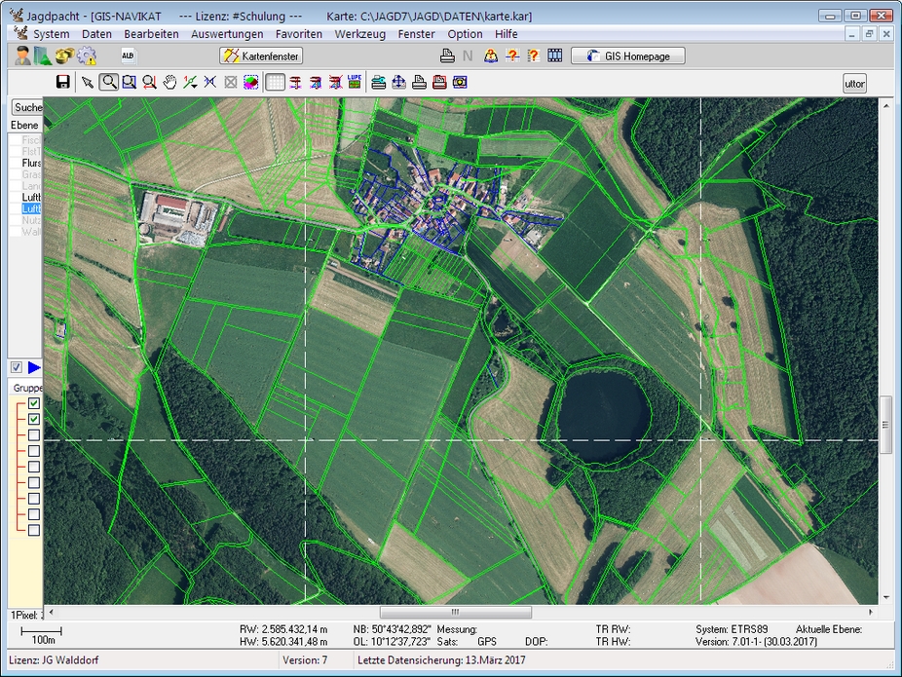Open the Auswertungen menu
This screenshot has width=902, height=677.
pyautogui.click(x=226, y=33)
